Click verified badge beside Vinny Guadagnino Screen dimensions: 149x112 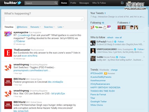click(x=135, y=49)
